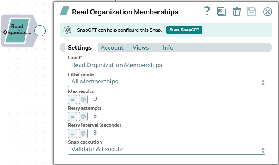Switch to the Account tab
Viewport: 279px width, 165px height.
tap(112, 48)
